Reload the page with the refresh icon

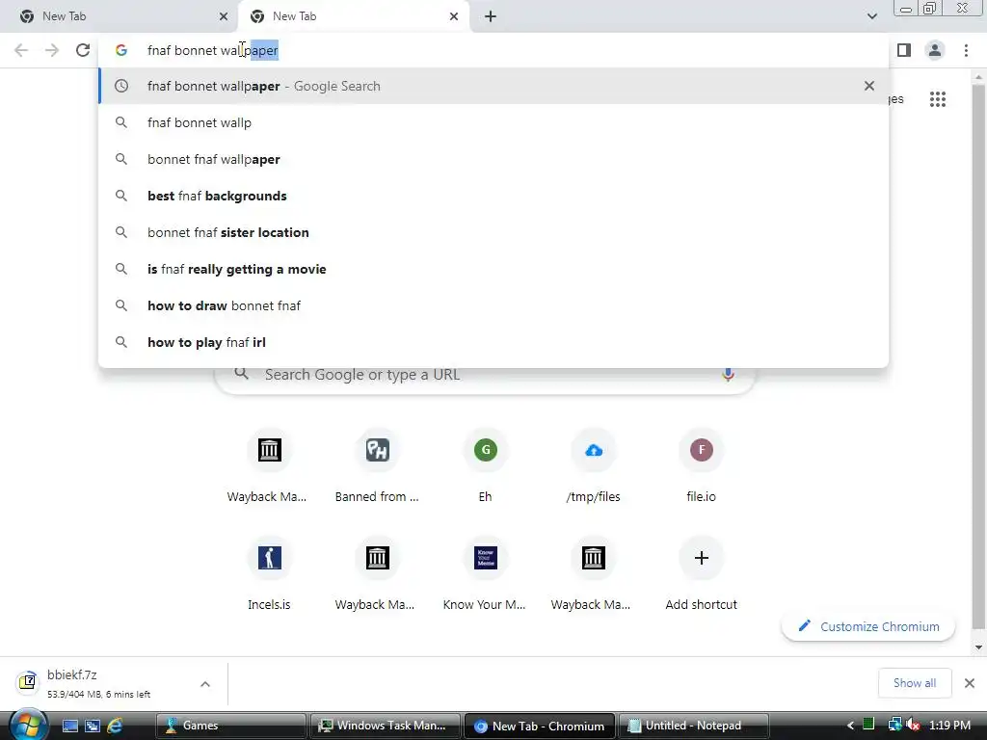coord(83,50)
